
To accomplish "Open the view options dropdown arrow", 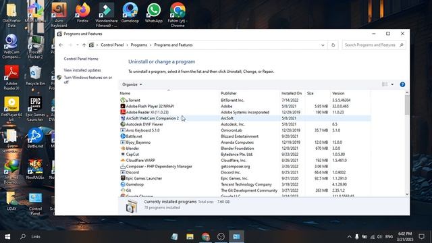I will point(392,84).
